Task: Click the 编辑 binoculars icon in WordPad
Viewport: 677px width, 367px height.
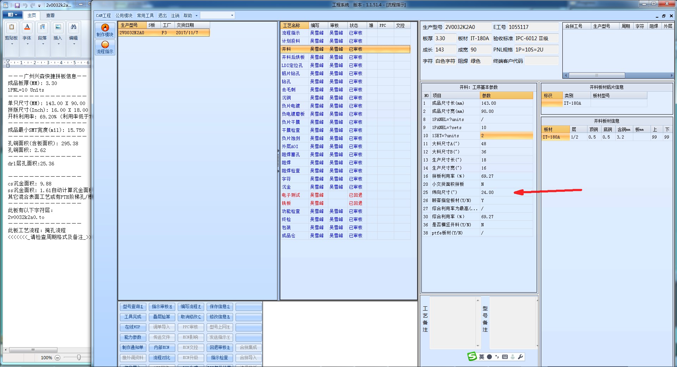Action: point(73,27)
